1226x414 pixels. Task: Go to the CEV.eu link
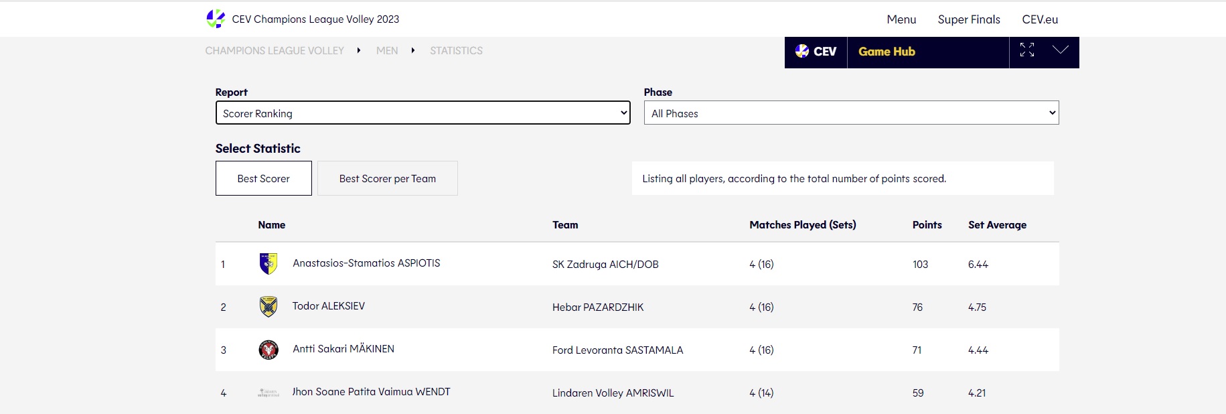point(1040,19)
